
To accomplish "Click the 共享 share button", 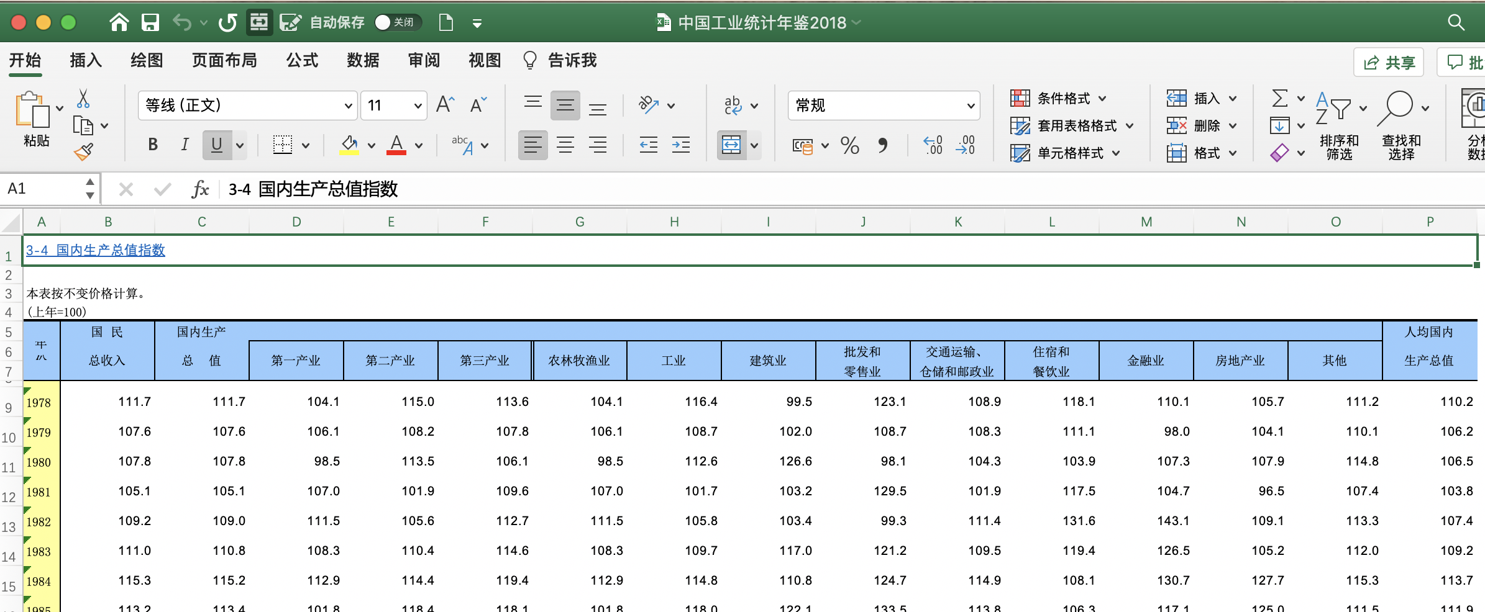I will pos(1389,63).
